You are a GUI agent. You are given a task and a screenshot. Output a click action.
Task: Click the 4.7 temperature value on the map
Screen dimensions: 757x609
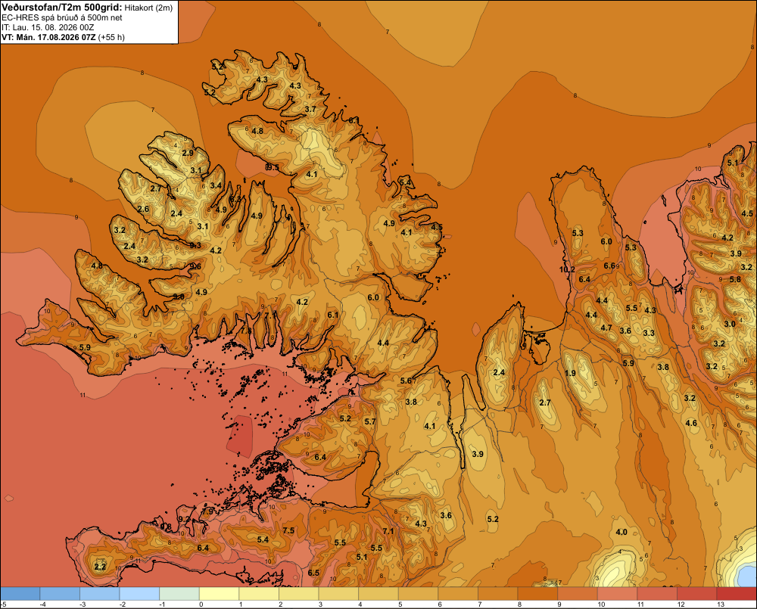(x=606, y=328)
